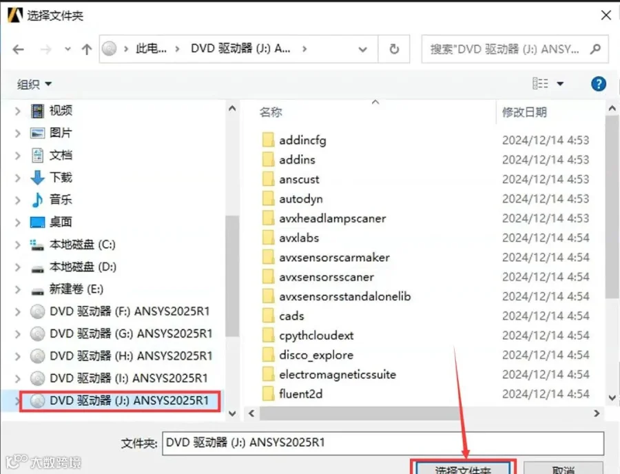Select the avxsensorscarmaker folder icon

(x=268, y=258)
